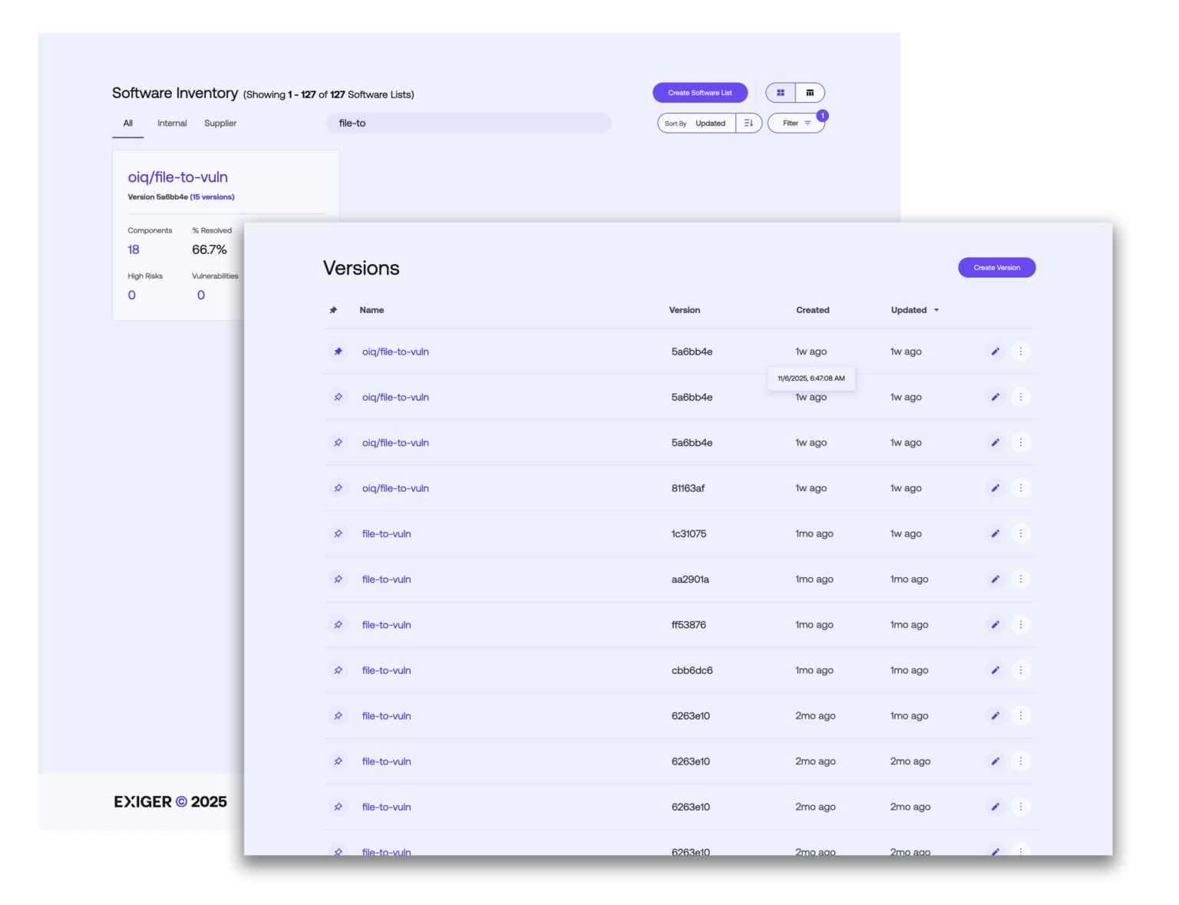This screenshot has height=905, width=1179.
Task: Click the Updated column sort chevron
Action: click(x=936, y=310)
